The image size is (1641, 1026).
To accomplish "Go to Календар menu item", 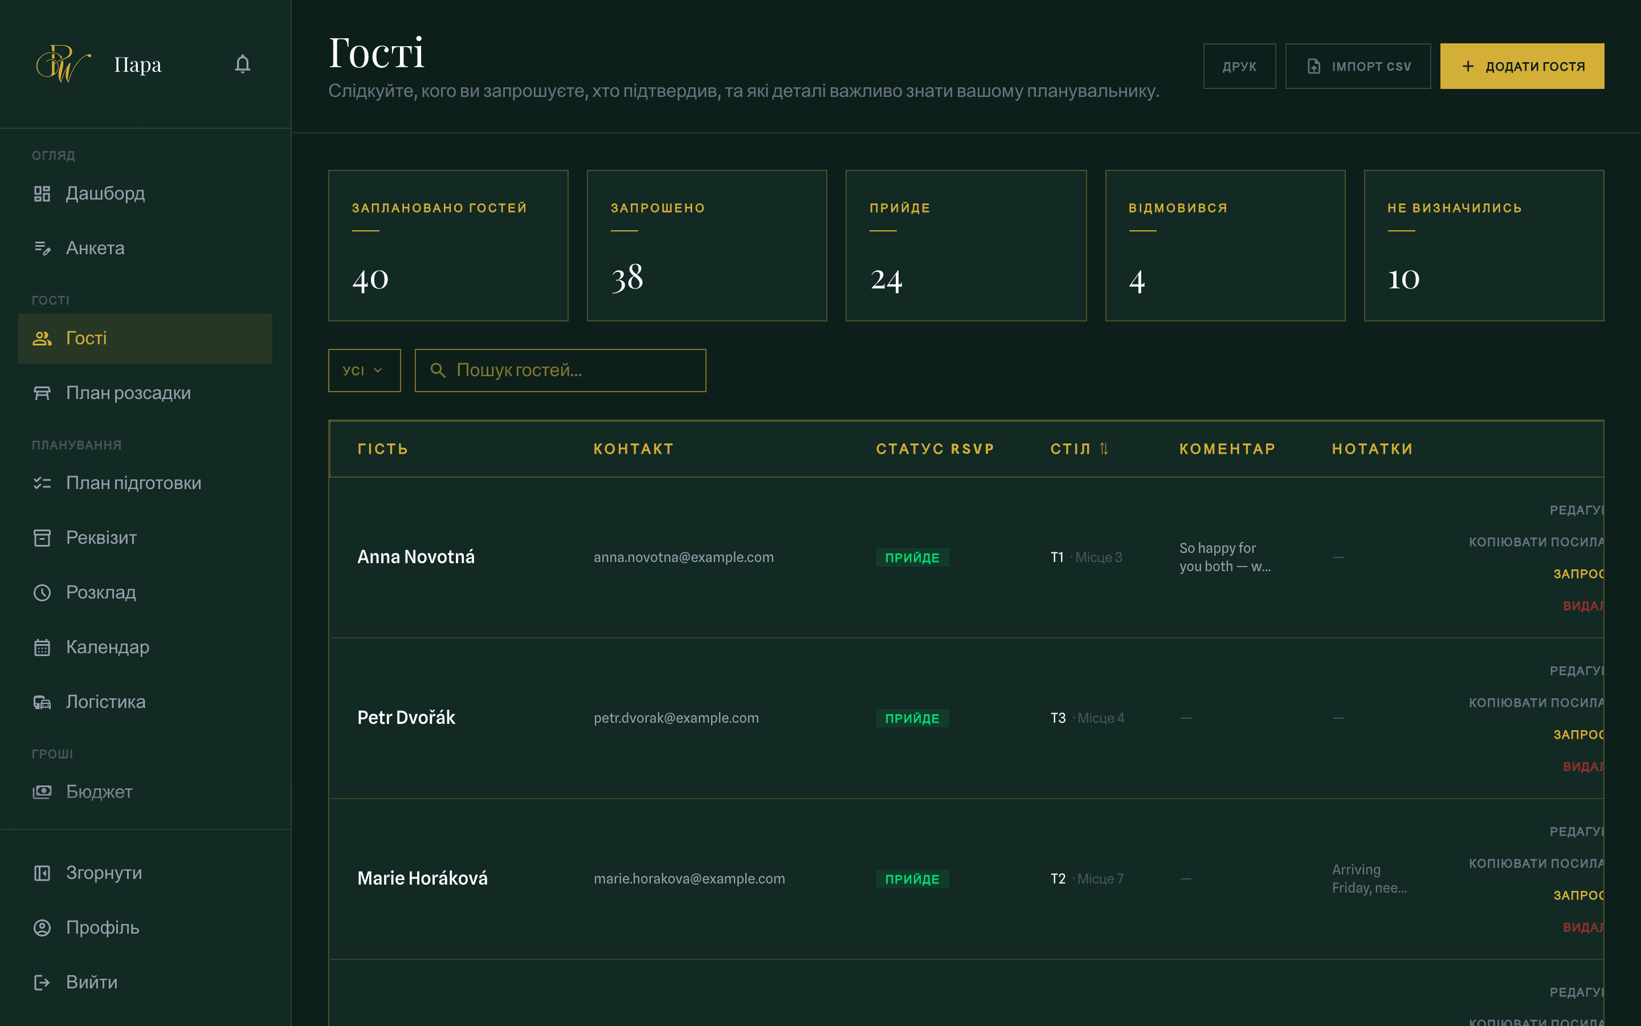I will coord(145,648).
